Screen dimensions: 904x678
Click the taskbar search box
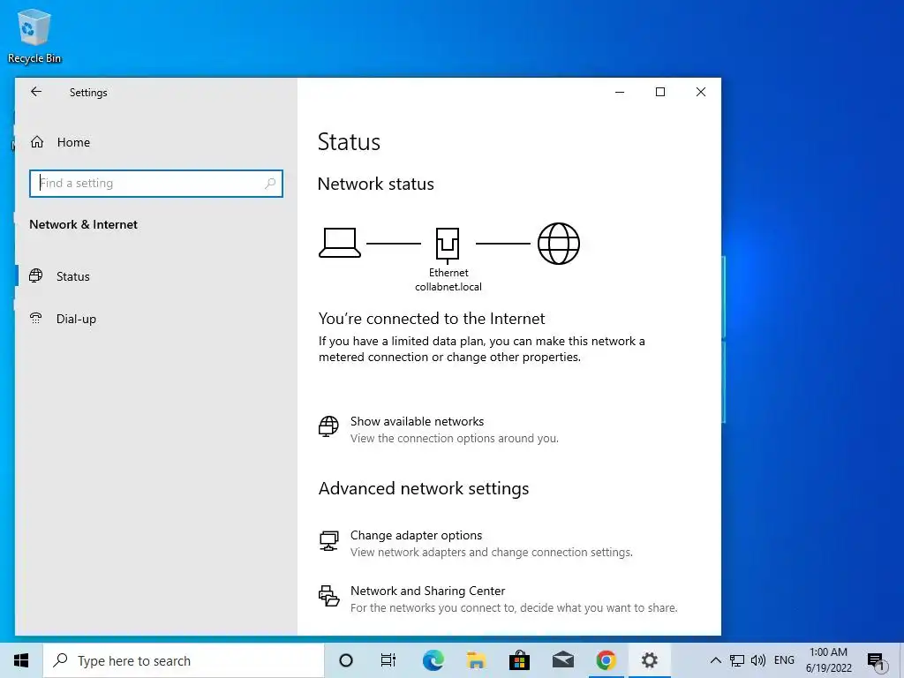(x=184, y=660)
